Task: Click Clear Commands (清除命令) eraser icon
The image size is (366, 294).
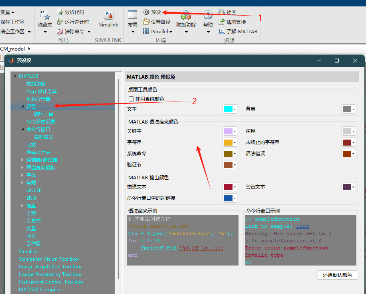Action: (60, 31)
